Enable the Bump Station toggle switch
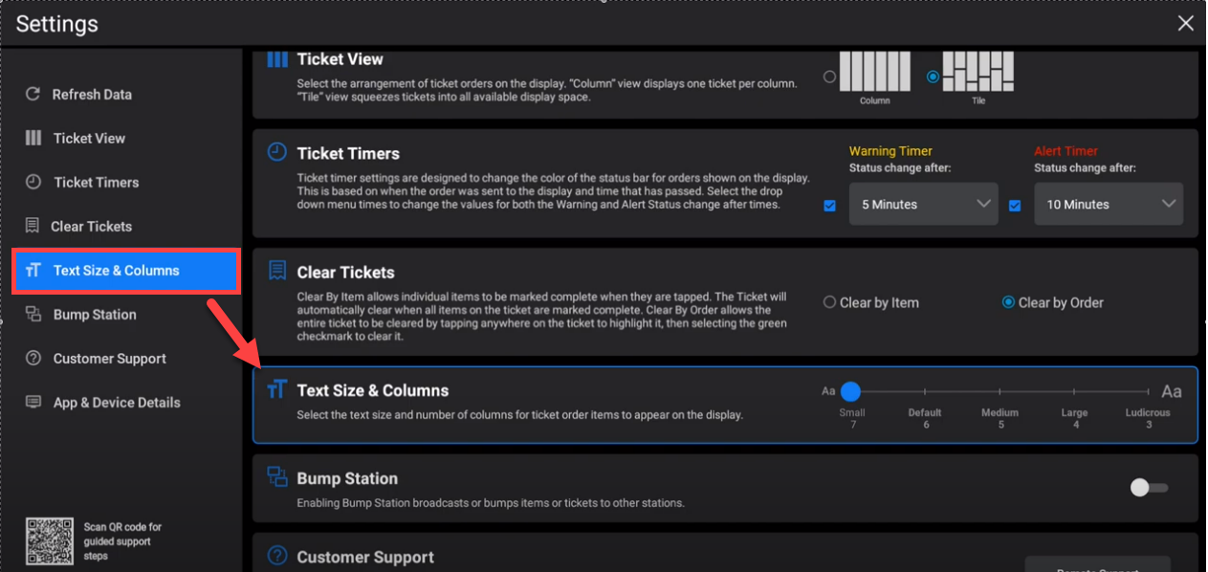Viewport: 1208px width, 572px height. point(1148,488)
